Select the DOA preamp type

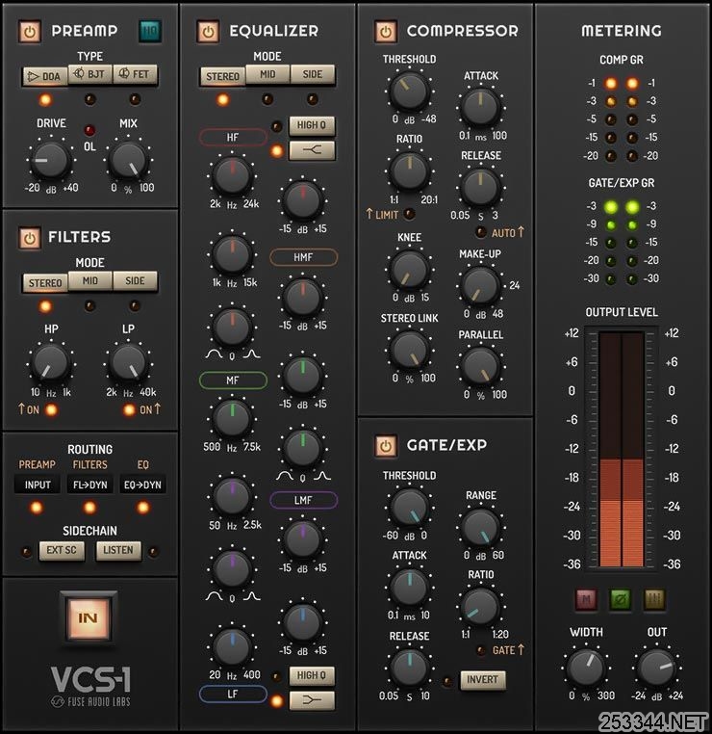pos(45,76)
